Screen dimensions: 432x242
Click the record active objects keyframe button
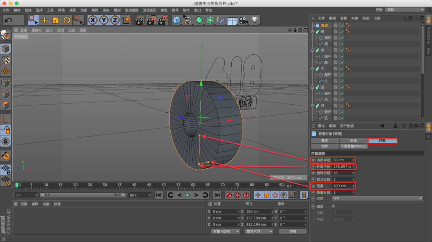229,195
